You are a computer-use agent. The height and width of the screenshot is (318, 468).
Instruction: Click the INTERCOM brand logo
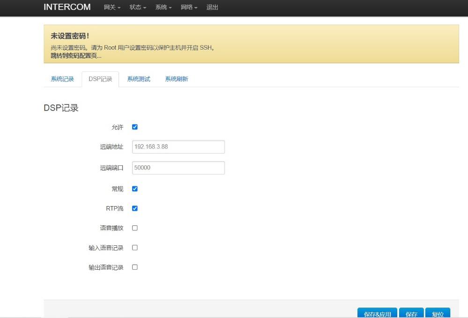(67, 7)
